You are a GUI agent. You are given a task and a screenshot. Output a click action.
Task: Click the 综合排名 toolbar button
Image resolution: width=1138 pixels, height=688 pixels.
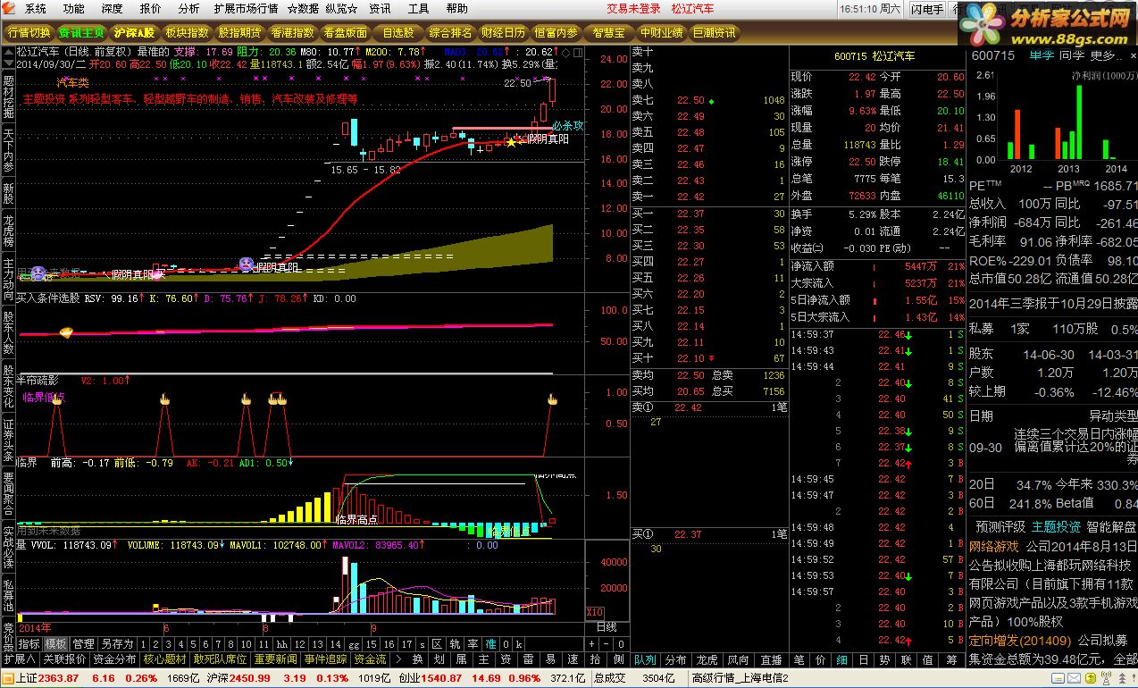tap(450, 33)
